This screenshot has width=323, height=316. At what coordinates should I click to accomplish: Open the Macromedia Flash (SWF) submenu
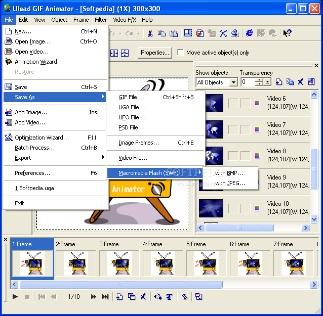[155, 173]
